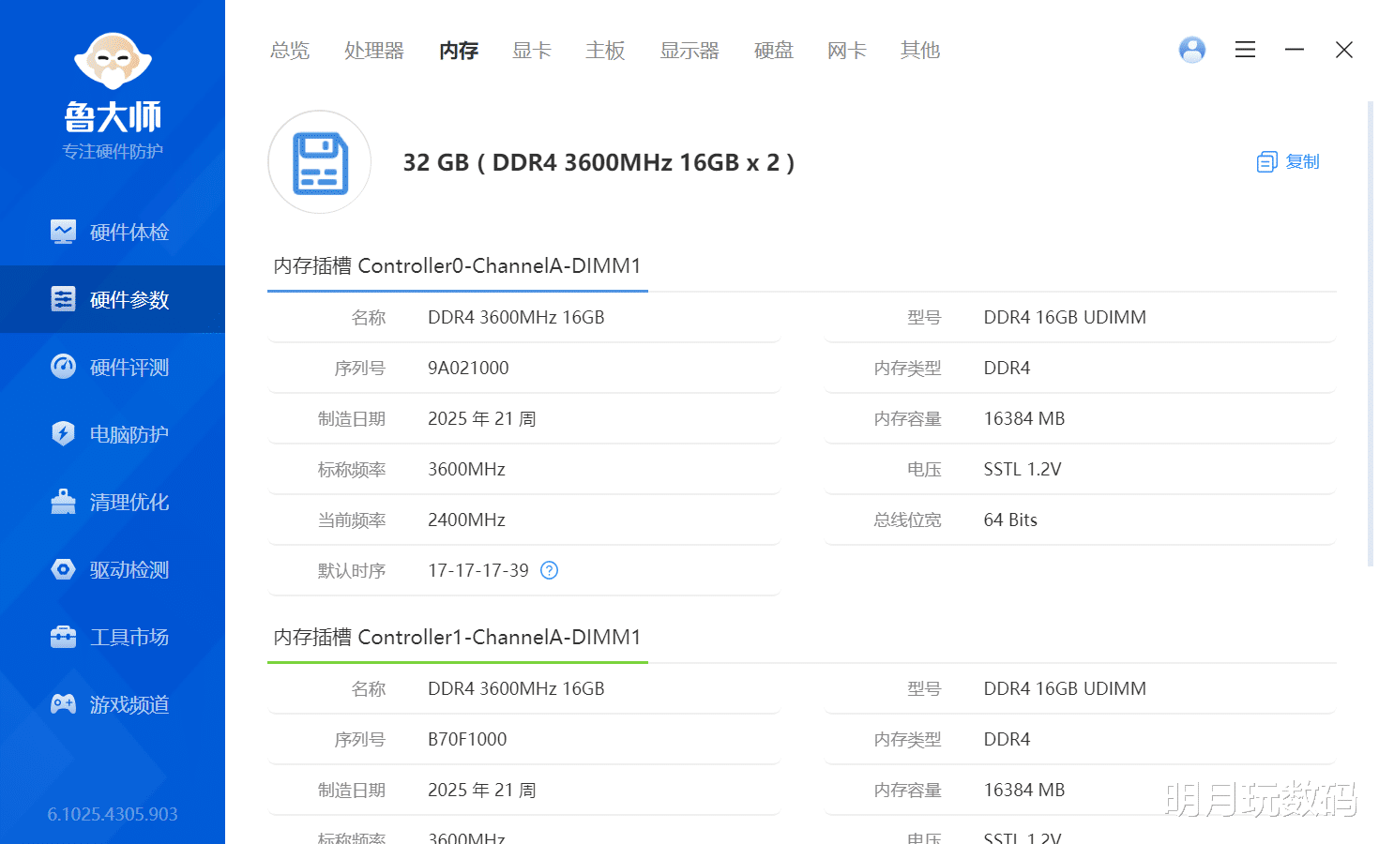This screenshot has height=844, width=1379.
Task: Click 内存类型 DDR4 under Controller0
Action: coord(1007,368)
